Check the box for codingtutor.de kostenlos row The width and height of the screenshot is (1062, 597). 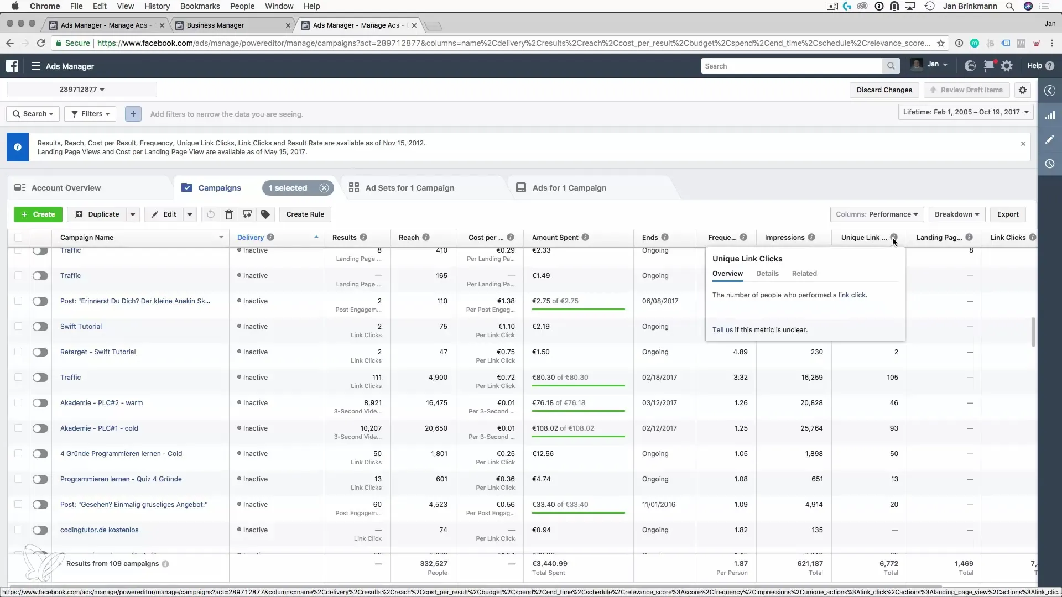pyautogui.click(x=18, y=530)
